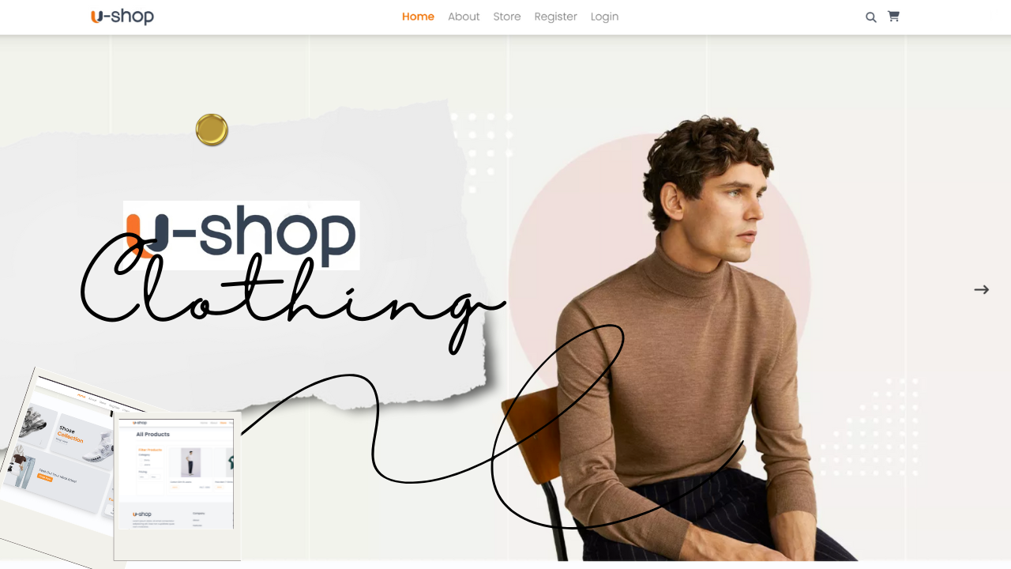
Task: Select the Home menu item
Action: pos(418,17)
